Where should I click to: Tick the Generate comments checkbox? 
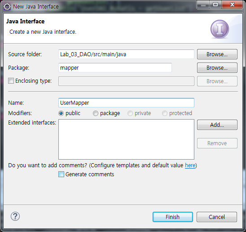coord(61,174)
